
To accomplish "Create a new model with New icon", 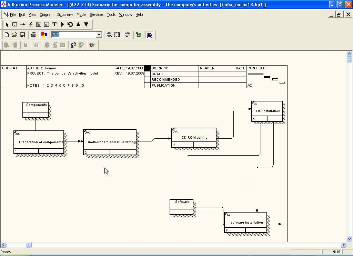I will (7, 35).
